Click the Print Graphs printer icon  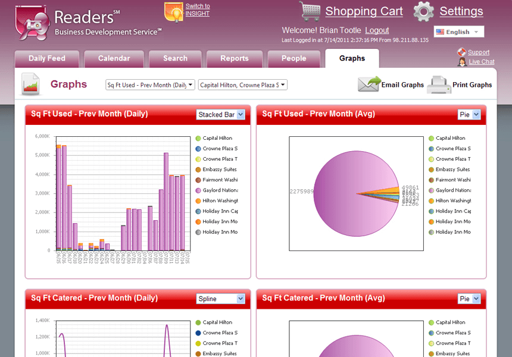pyautogui.click(x=439, y=84)
